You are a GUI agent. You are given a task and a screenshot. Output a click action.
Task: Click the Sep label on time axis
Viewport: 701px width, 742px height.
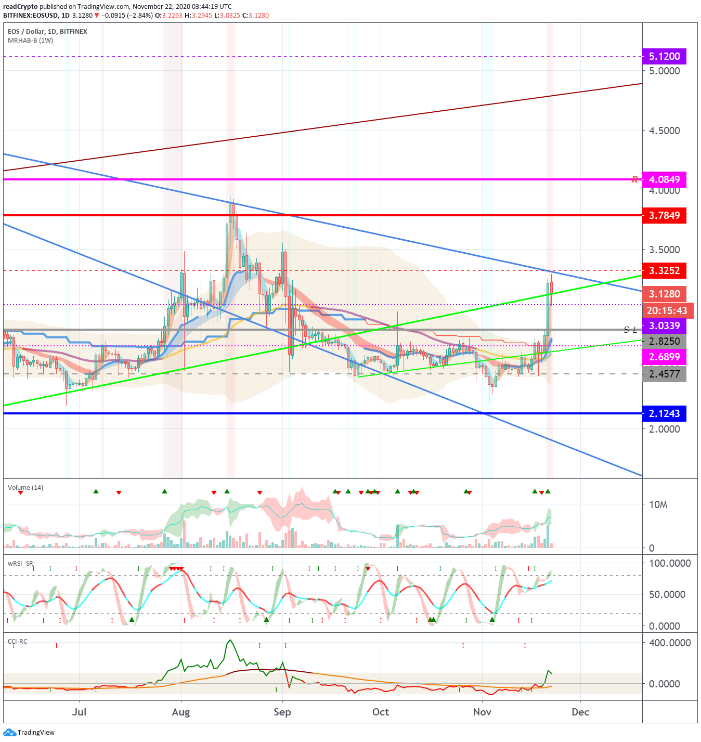[x=282, y=712]
